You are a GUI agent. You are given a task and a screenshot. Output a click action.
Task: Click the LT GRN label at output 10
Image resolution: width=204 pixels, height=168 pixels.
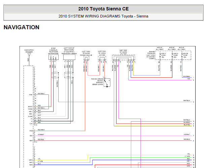(188, 156)
